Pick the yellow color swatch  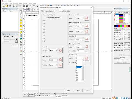[x=125, y=26]
